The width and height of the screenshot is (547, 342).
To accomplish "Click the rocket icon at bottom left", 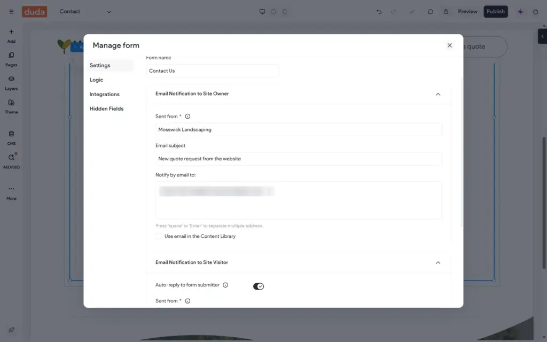I will pyautogui.click(x=11, y=330).
